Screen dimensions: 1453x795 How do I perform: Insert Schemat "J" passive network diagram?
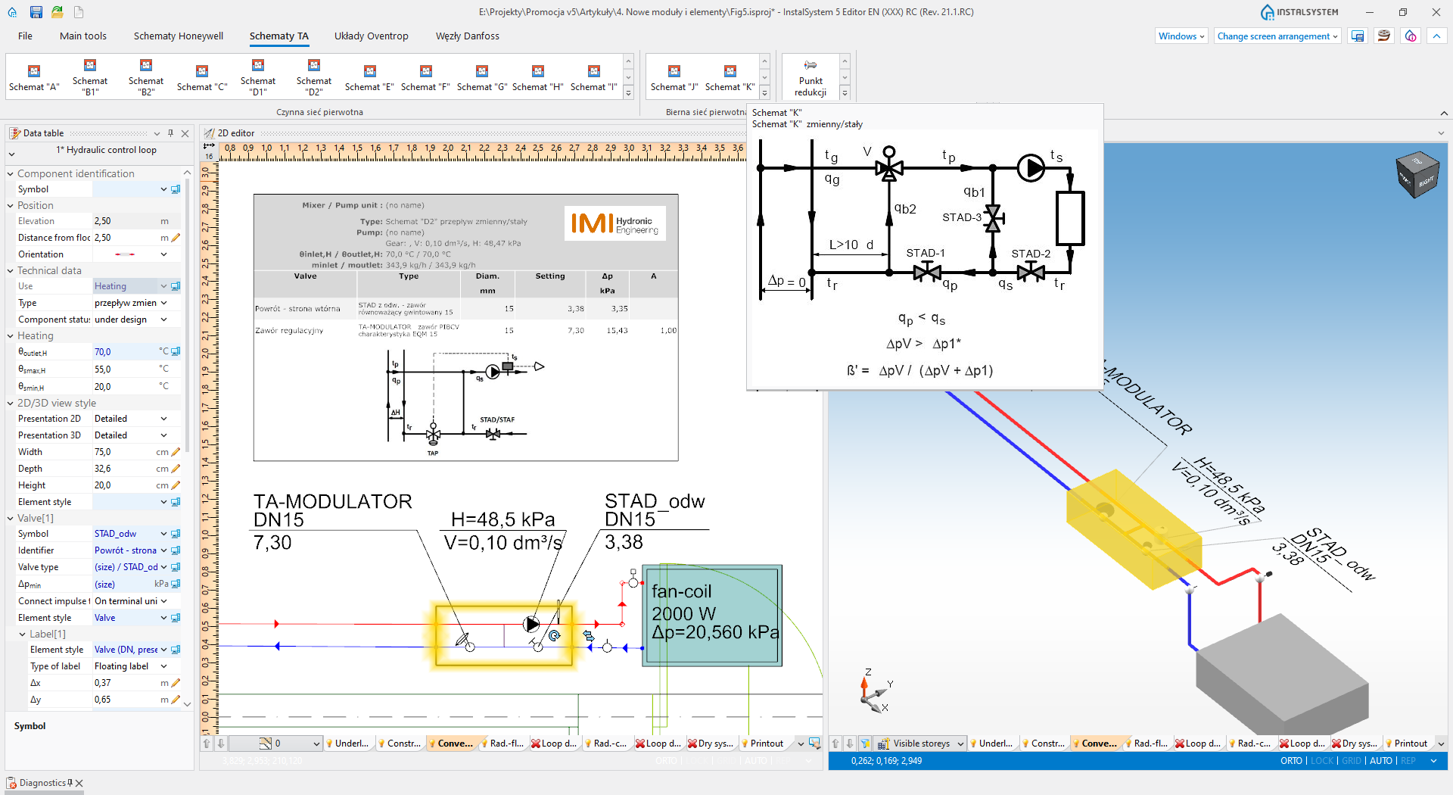674,79
